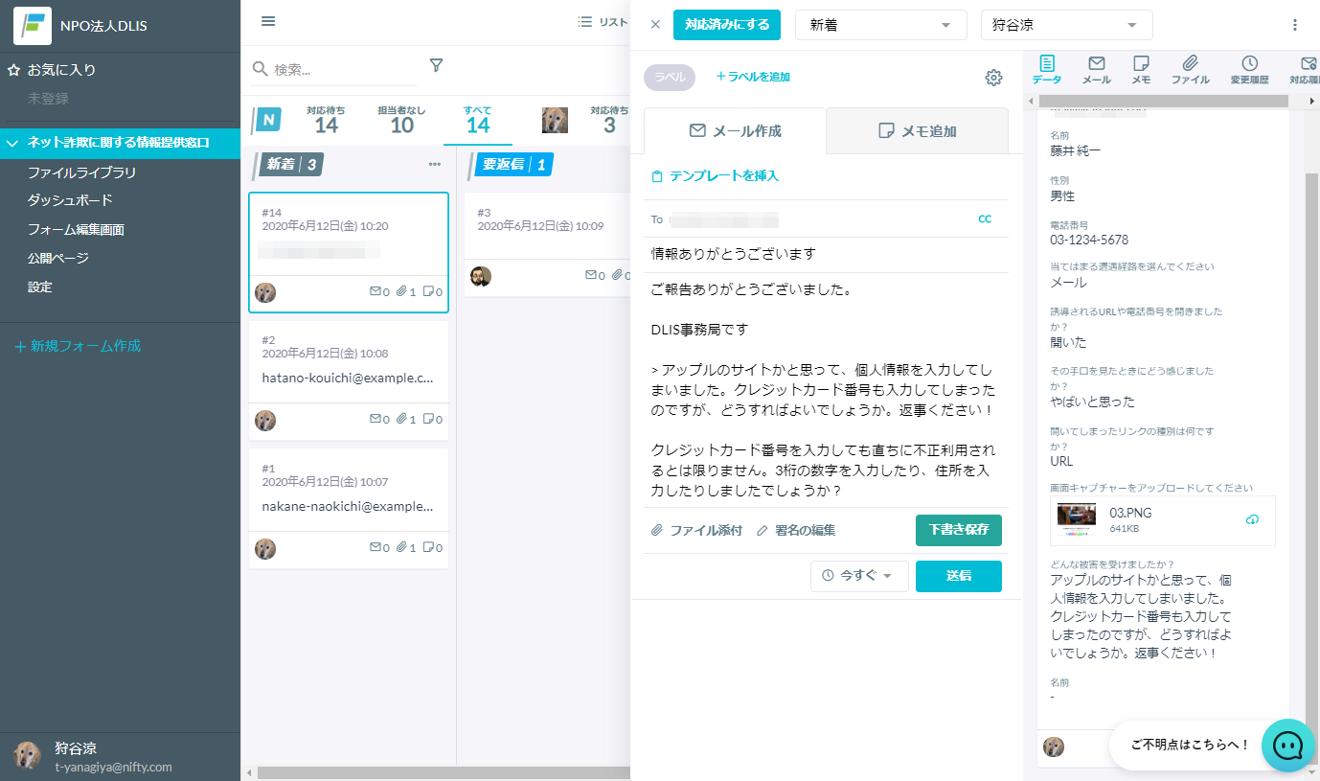Click the blue N form icon
Viewport: 1320px width, 781px height.
(x=268, y=120)
